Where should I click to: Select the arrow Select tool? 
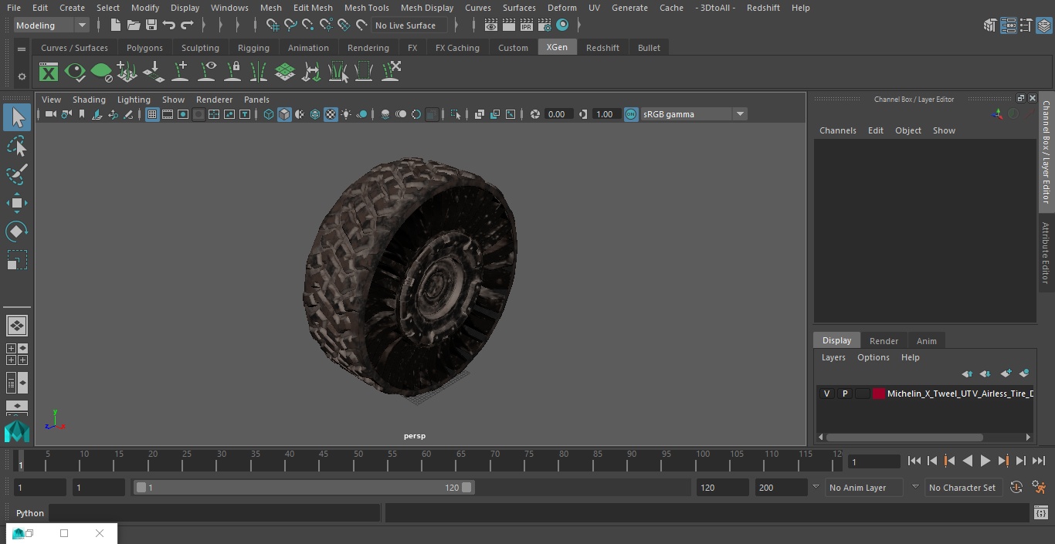(17, 117)
